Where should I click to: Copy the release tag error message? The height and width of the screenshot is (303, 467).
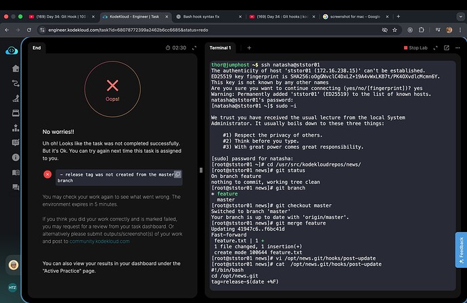click(177, 174)
